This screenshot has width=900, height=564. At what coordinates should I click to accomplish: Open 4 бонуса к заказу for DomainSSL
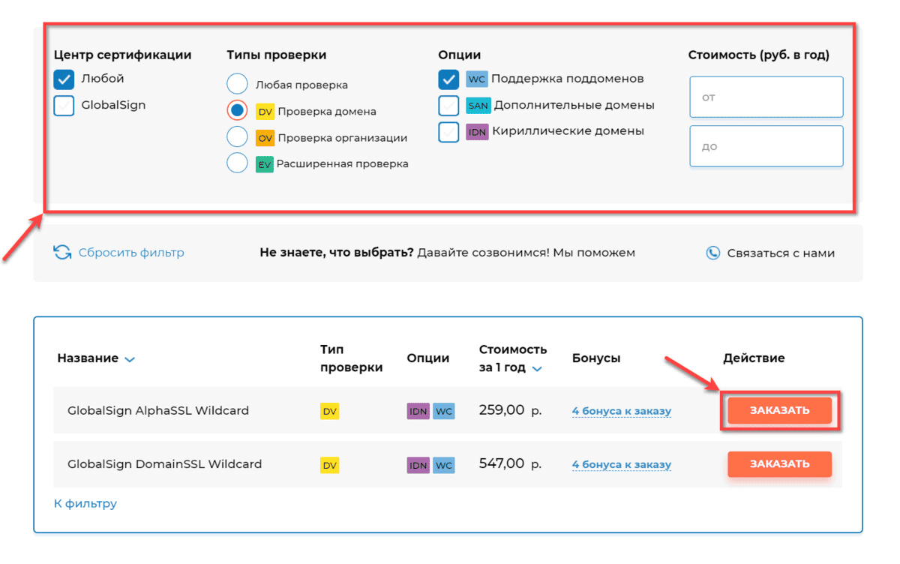[621, 465]
